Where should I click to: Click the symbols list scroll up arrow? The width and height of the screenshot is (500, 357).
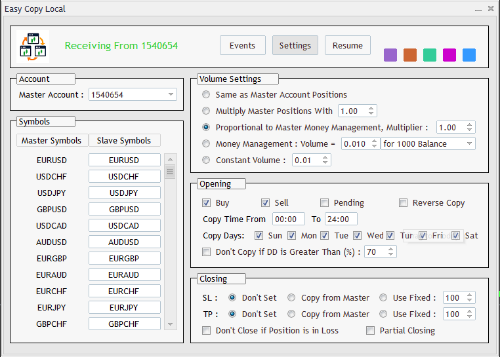pos(171,159)
